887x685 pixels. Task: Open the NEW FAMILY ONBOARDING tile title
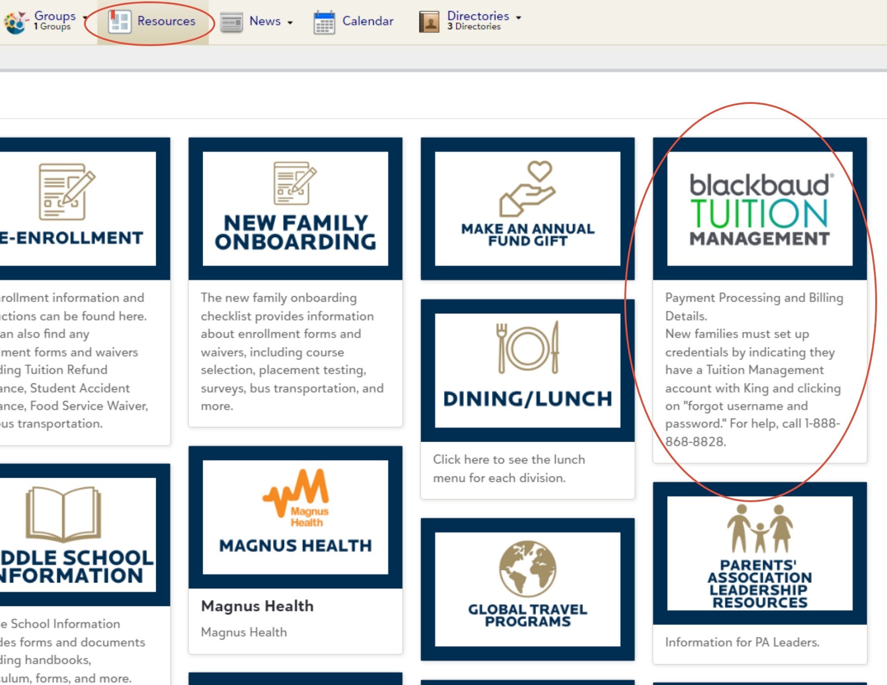click(x=296, y=233)
